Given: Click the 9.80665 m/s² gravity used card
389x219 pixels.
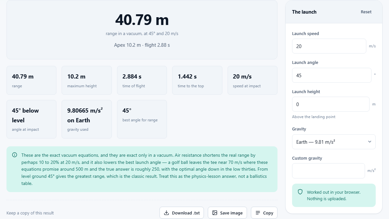Looking at the screenshot, I should coord(87,119).
